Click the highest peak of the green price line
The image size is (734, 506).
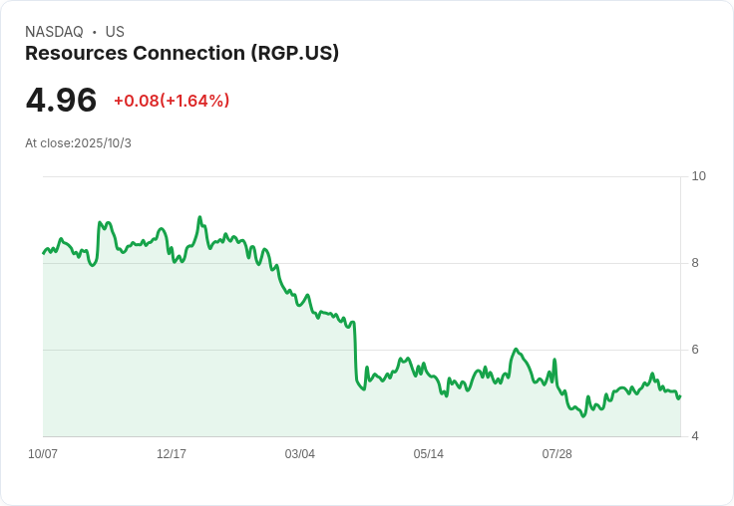click(199, 217)
